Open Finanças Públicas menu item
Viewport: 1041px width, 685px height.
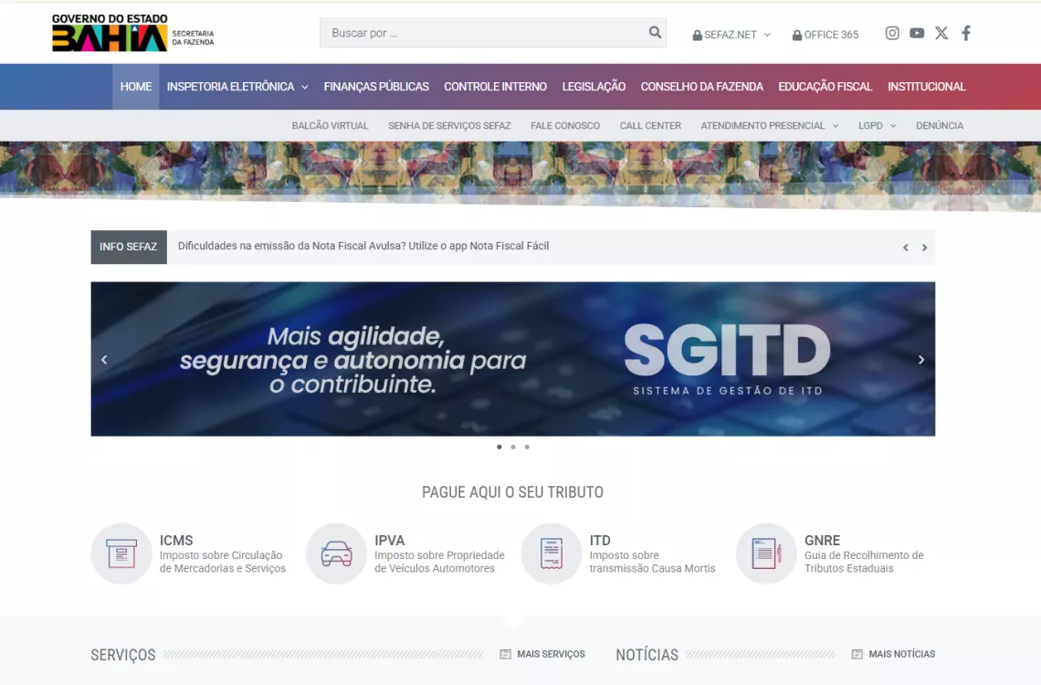(376, 87)
